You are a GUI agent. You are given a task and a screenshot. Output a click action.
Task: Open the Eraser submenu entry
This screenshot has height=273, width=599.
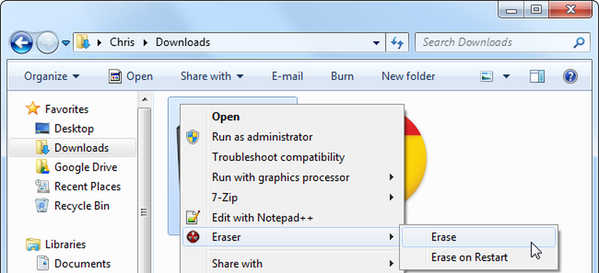[x=291, y=237]
